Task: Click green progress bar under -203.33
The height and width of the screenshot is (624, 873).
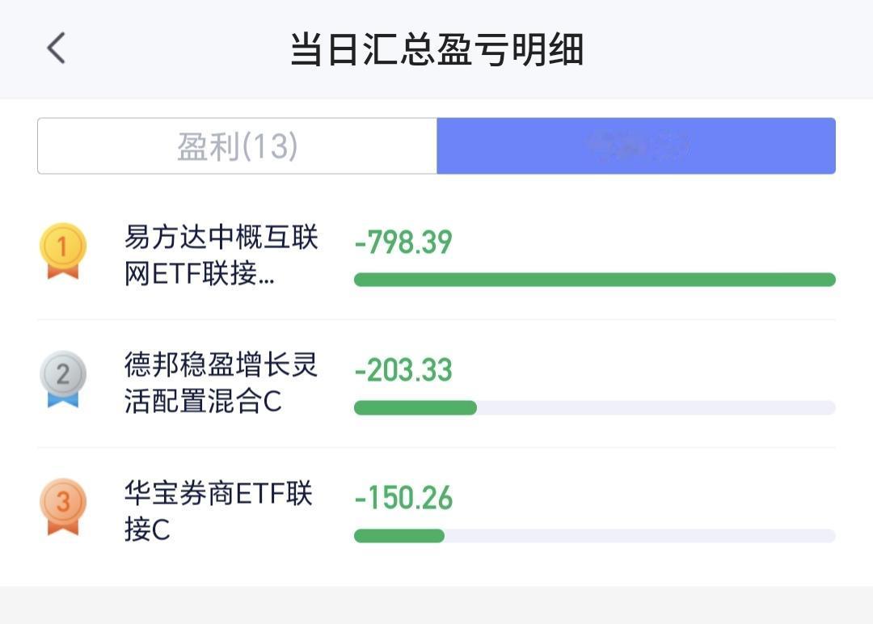Action: (x=415, y=407)
